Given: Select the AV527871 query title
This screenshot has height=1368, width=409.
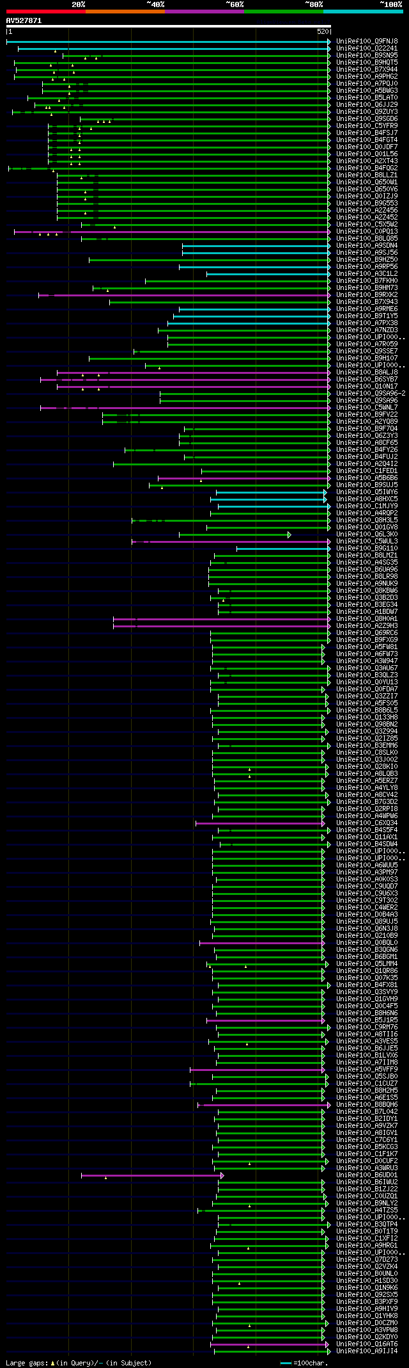Looking at the screenshot, I should (24, 20).
